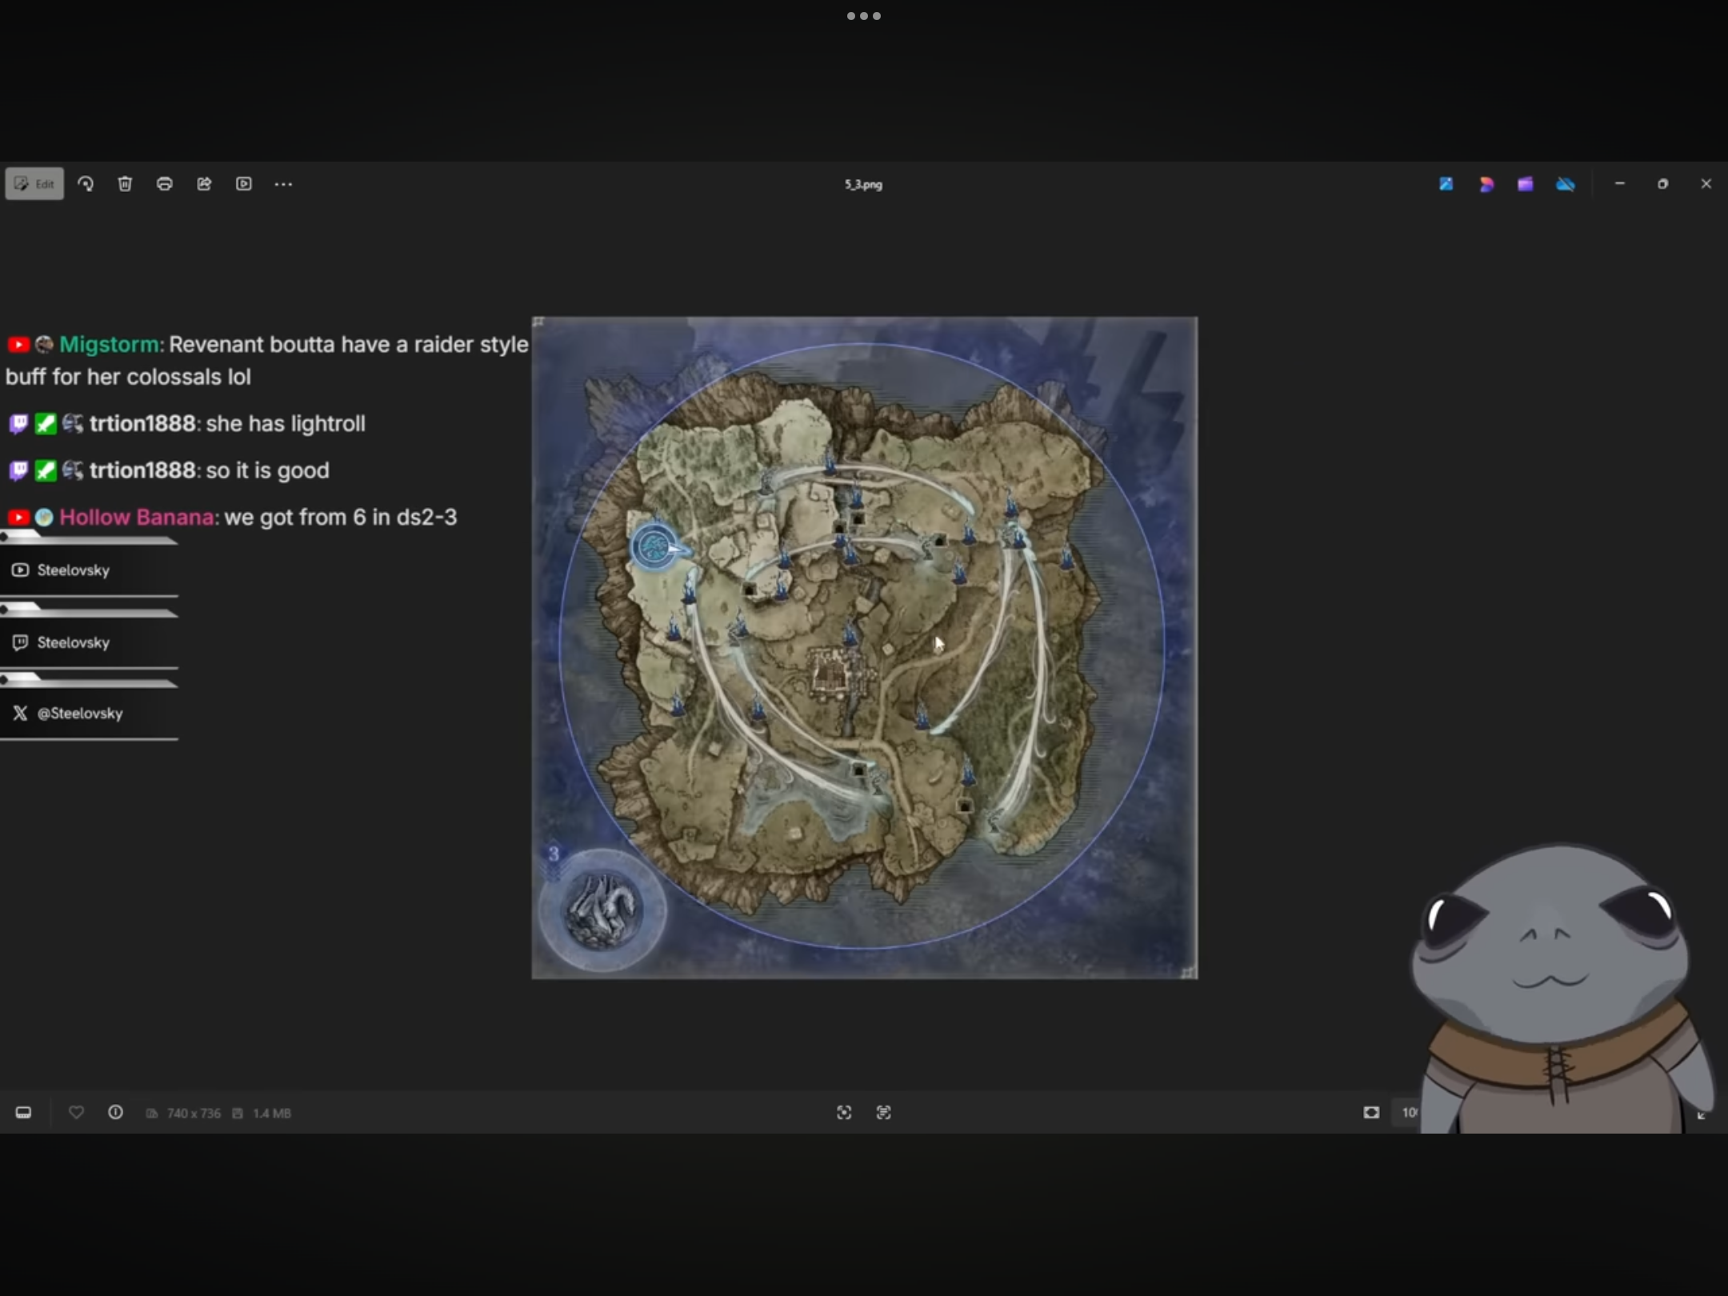
Task: Favorite the image with heart icon
Action: [76, 1112]
